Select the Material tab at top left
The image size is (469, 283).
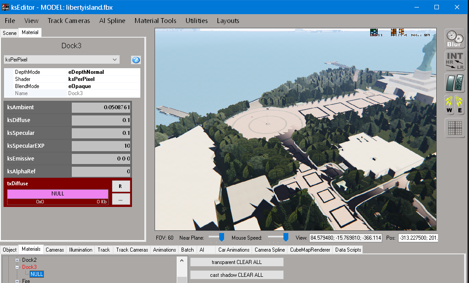30,32
